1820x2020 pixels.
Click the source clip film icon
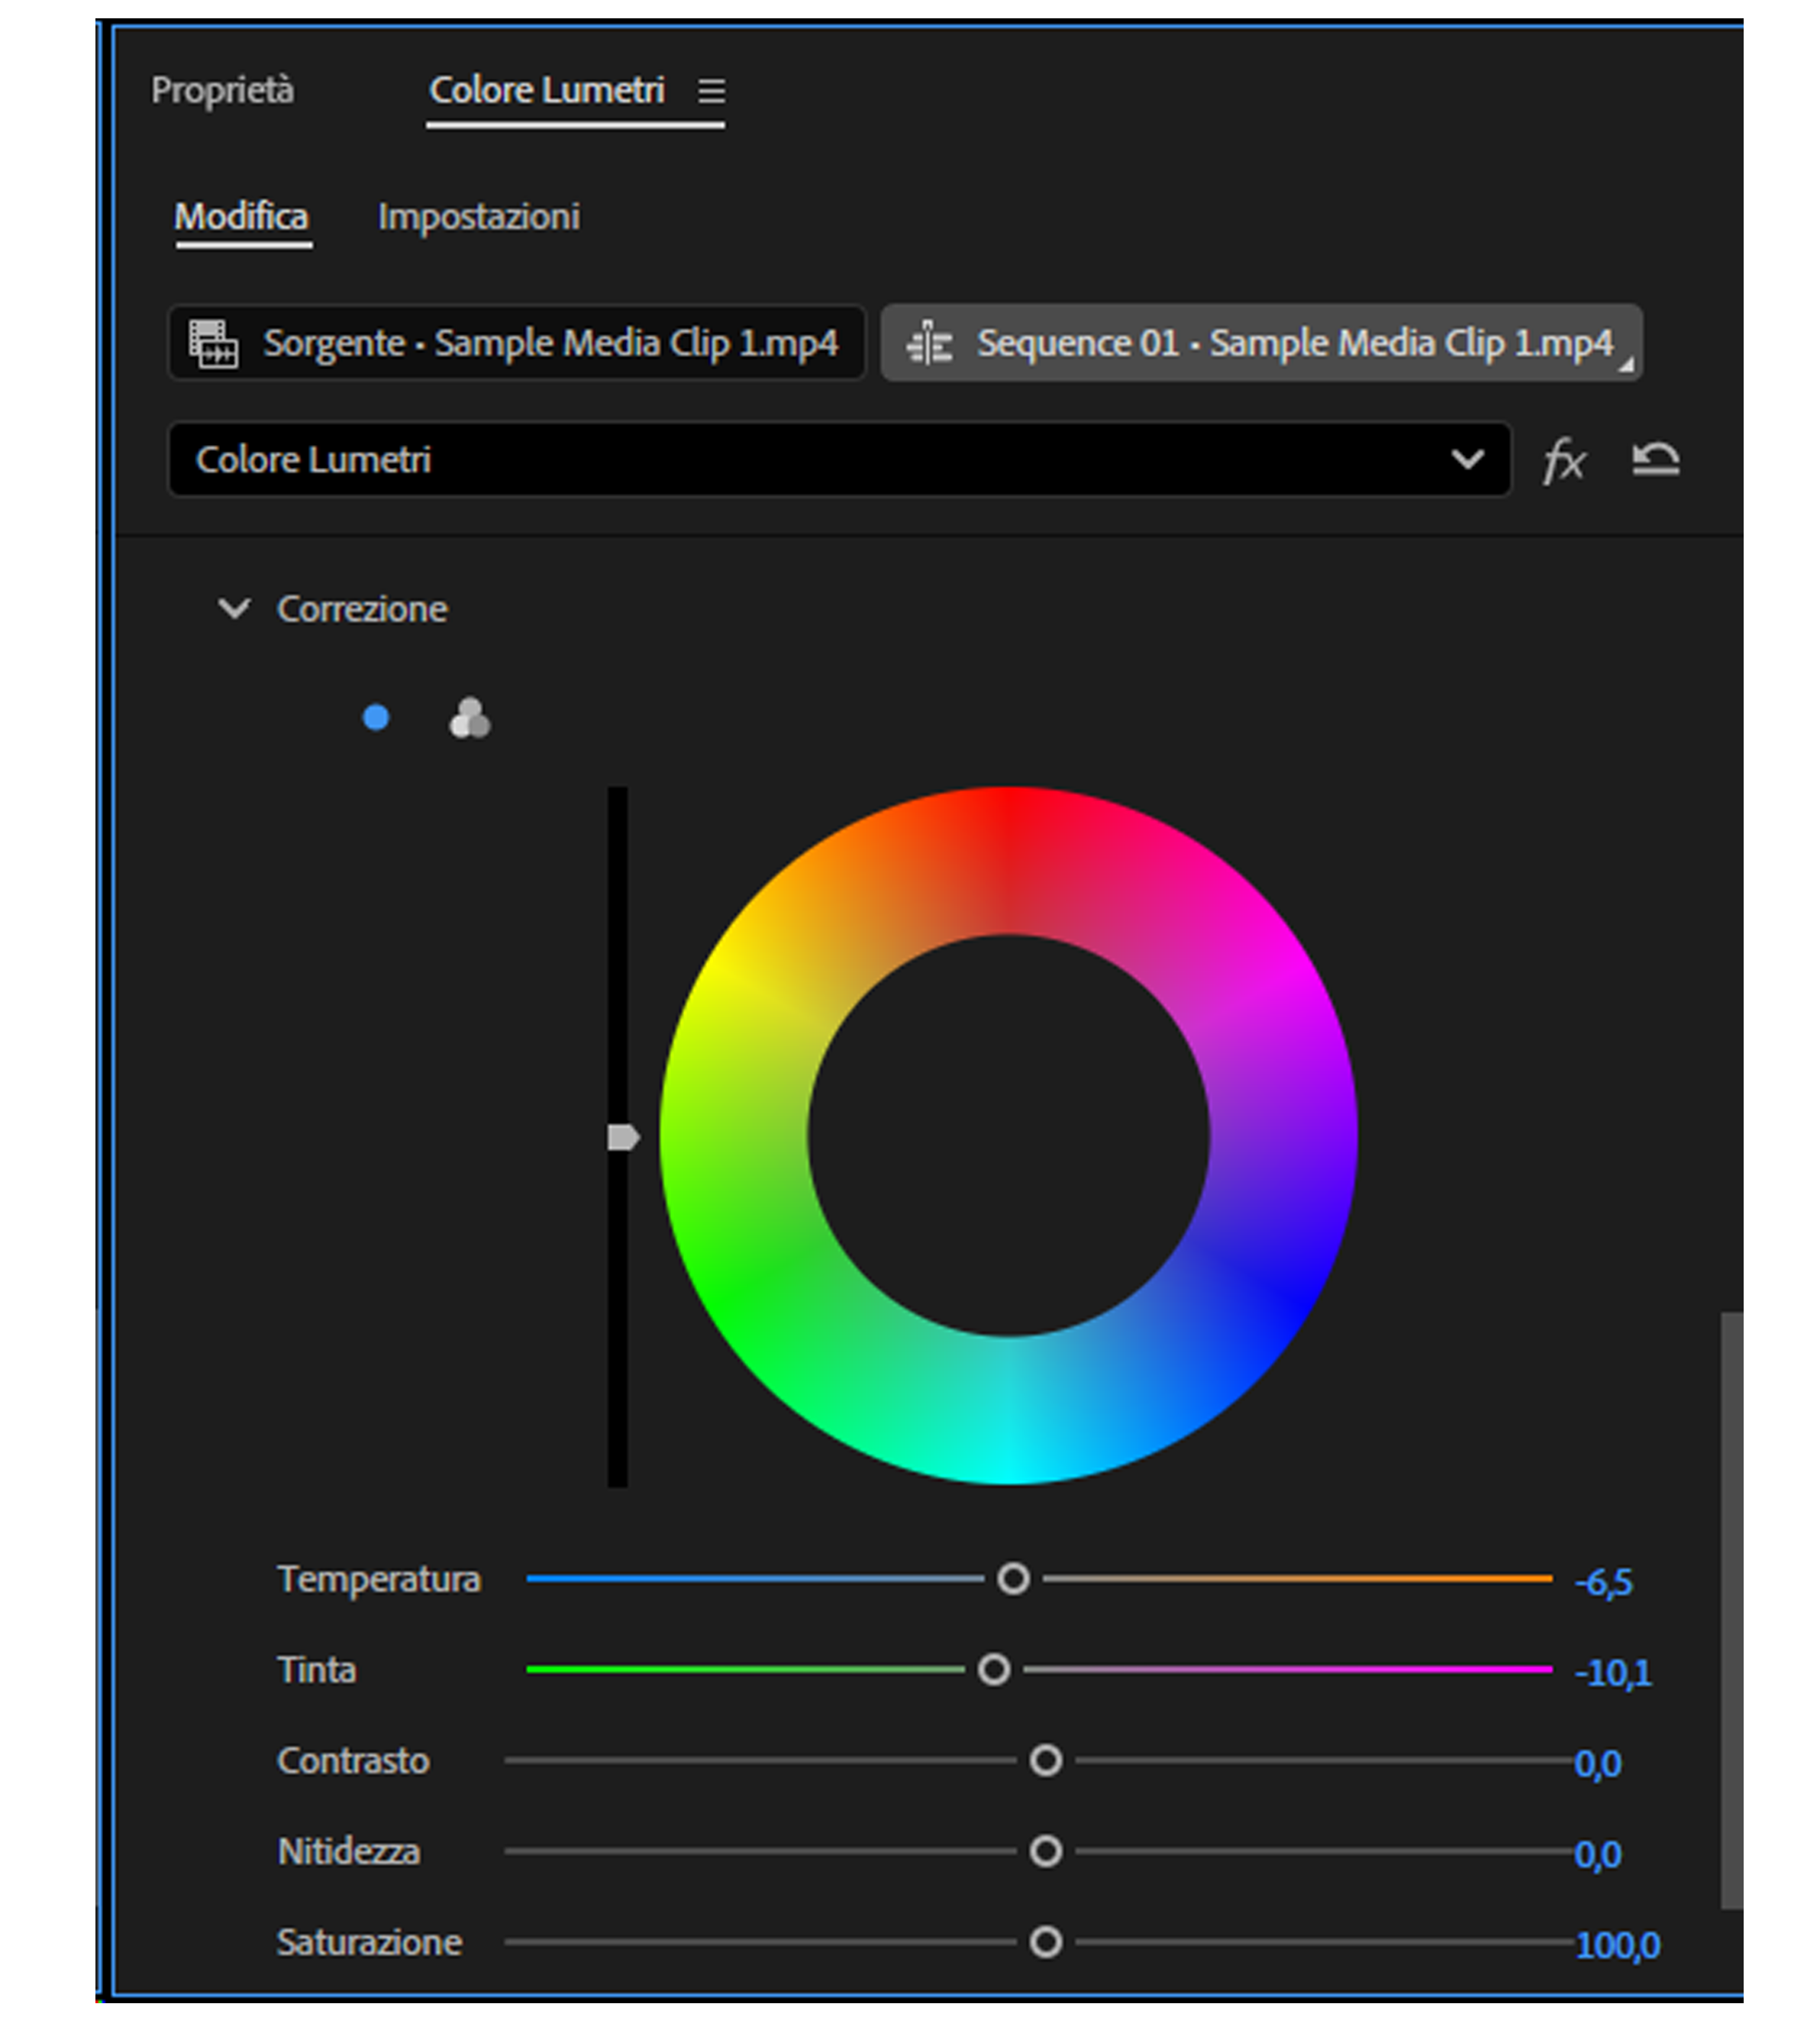tap(214, 344)
